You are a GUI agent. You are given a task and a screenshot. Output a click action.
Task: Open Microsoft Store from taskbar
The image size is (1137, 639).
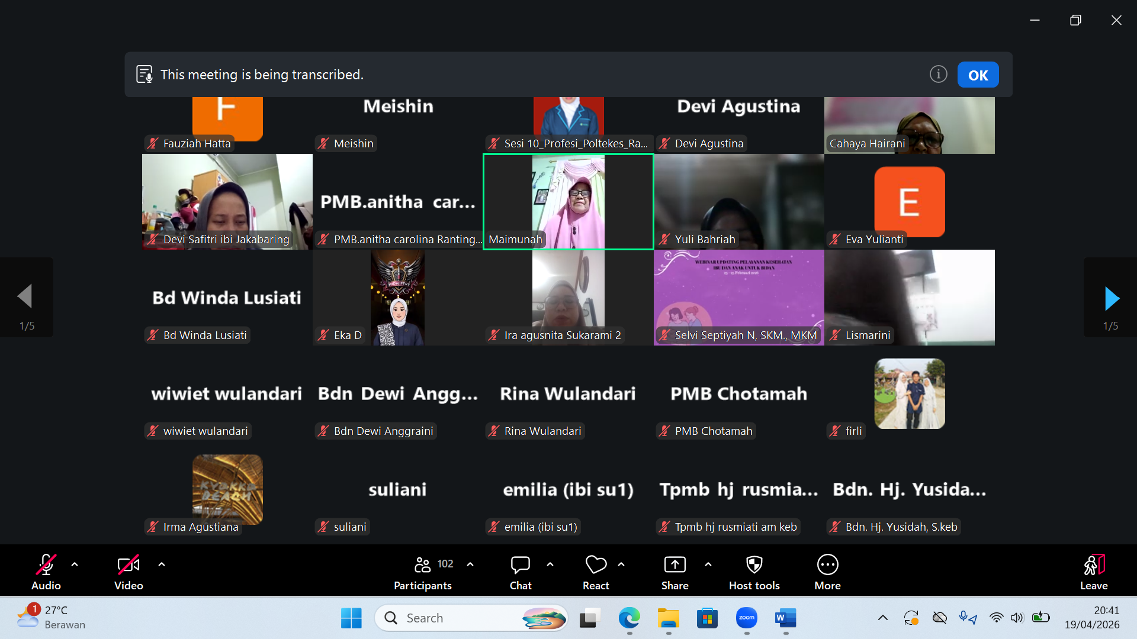(708, 618)
